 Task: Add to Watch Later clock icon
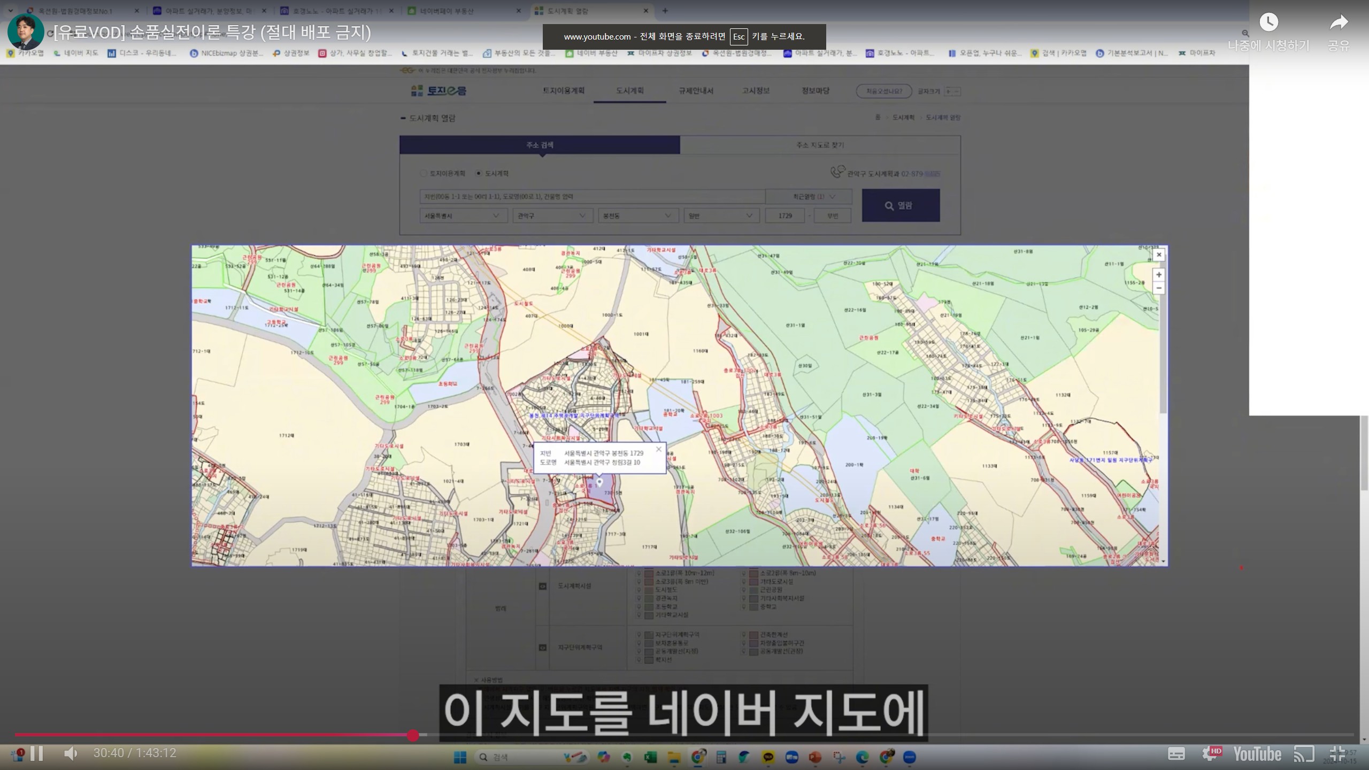1268,22
